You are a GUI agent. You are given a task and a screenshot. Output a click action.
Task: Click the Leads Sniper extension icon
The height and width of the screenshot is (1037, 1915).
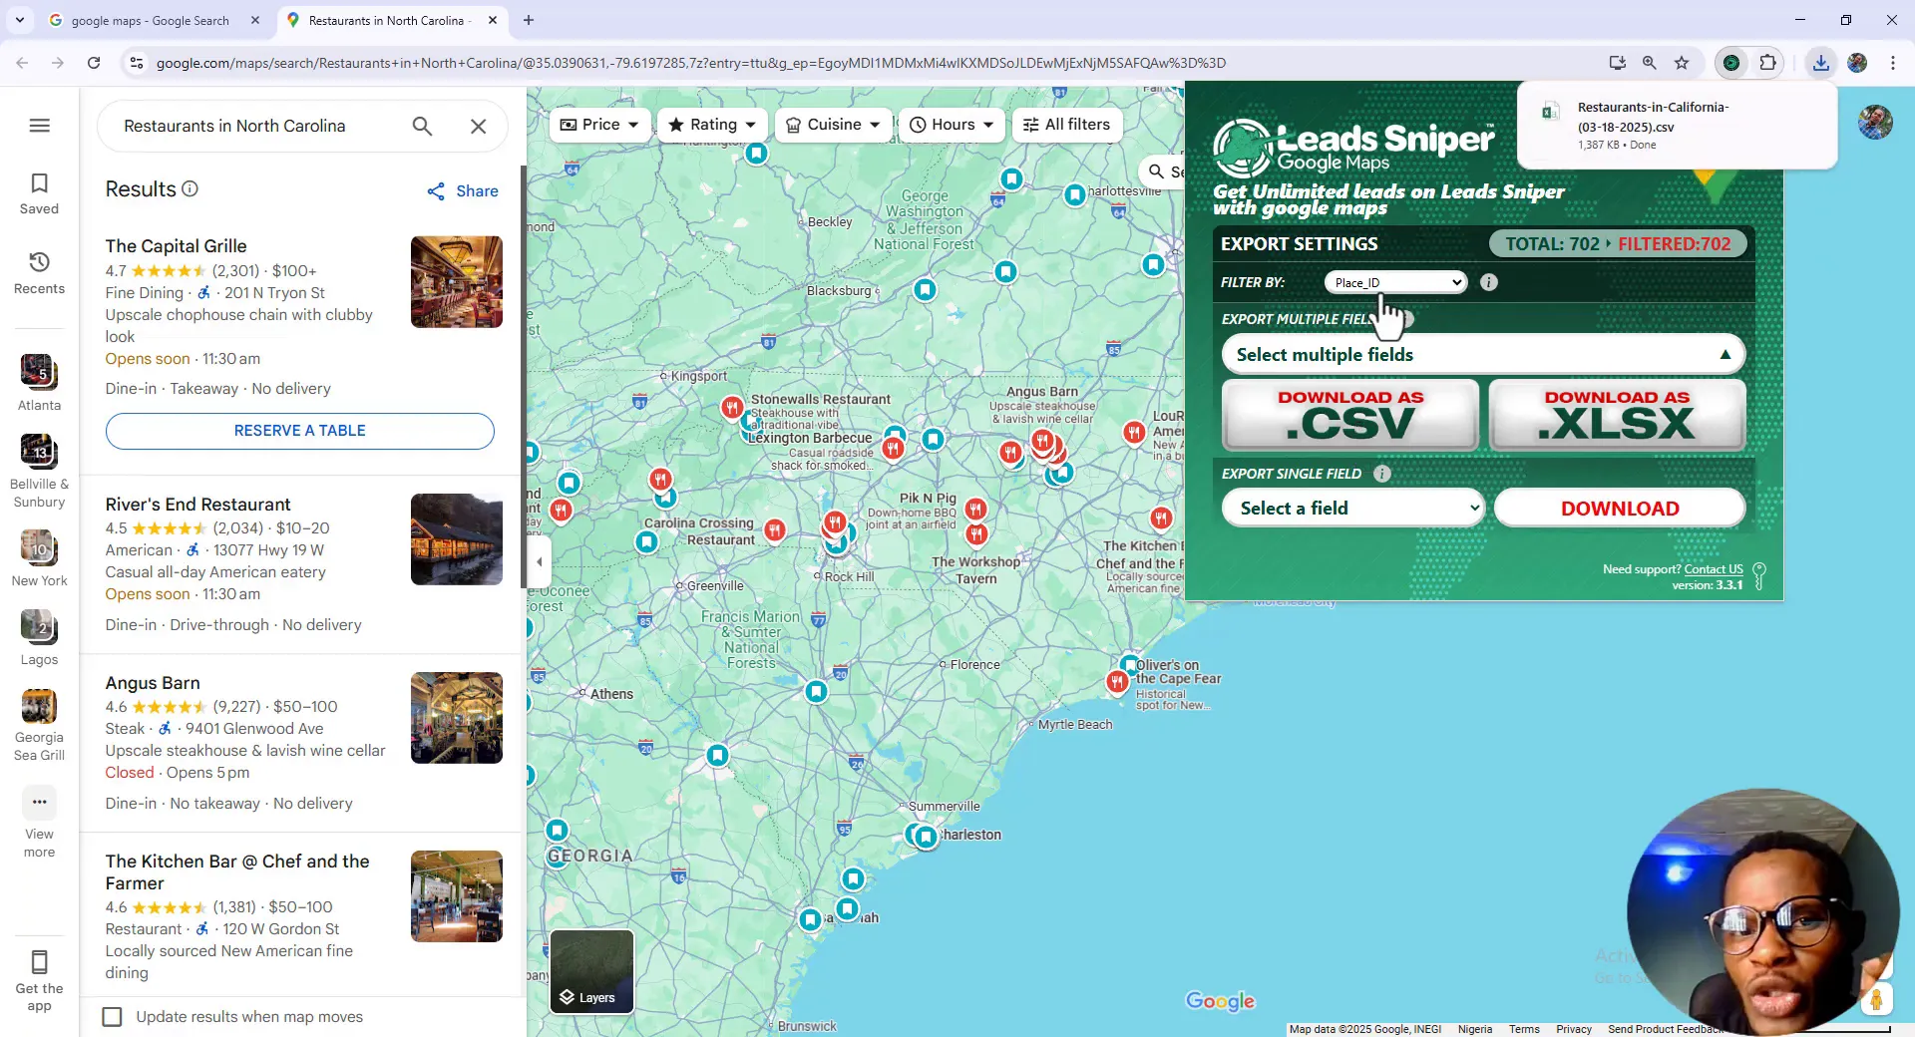point(1731,63)
